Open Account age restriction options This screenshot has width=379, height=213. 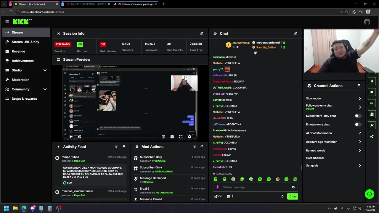(x=334, y=142)
